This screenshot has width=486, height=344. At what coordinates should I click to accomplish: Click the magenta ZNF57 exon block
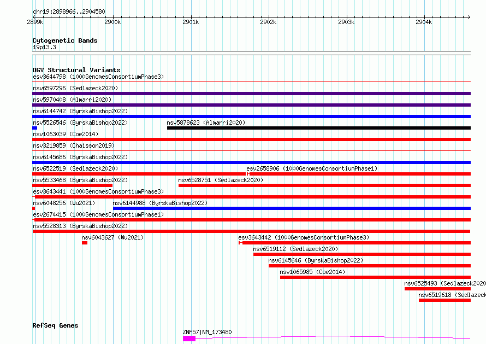click(189, 339)
